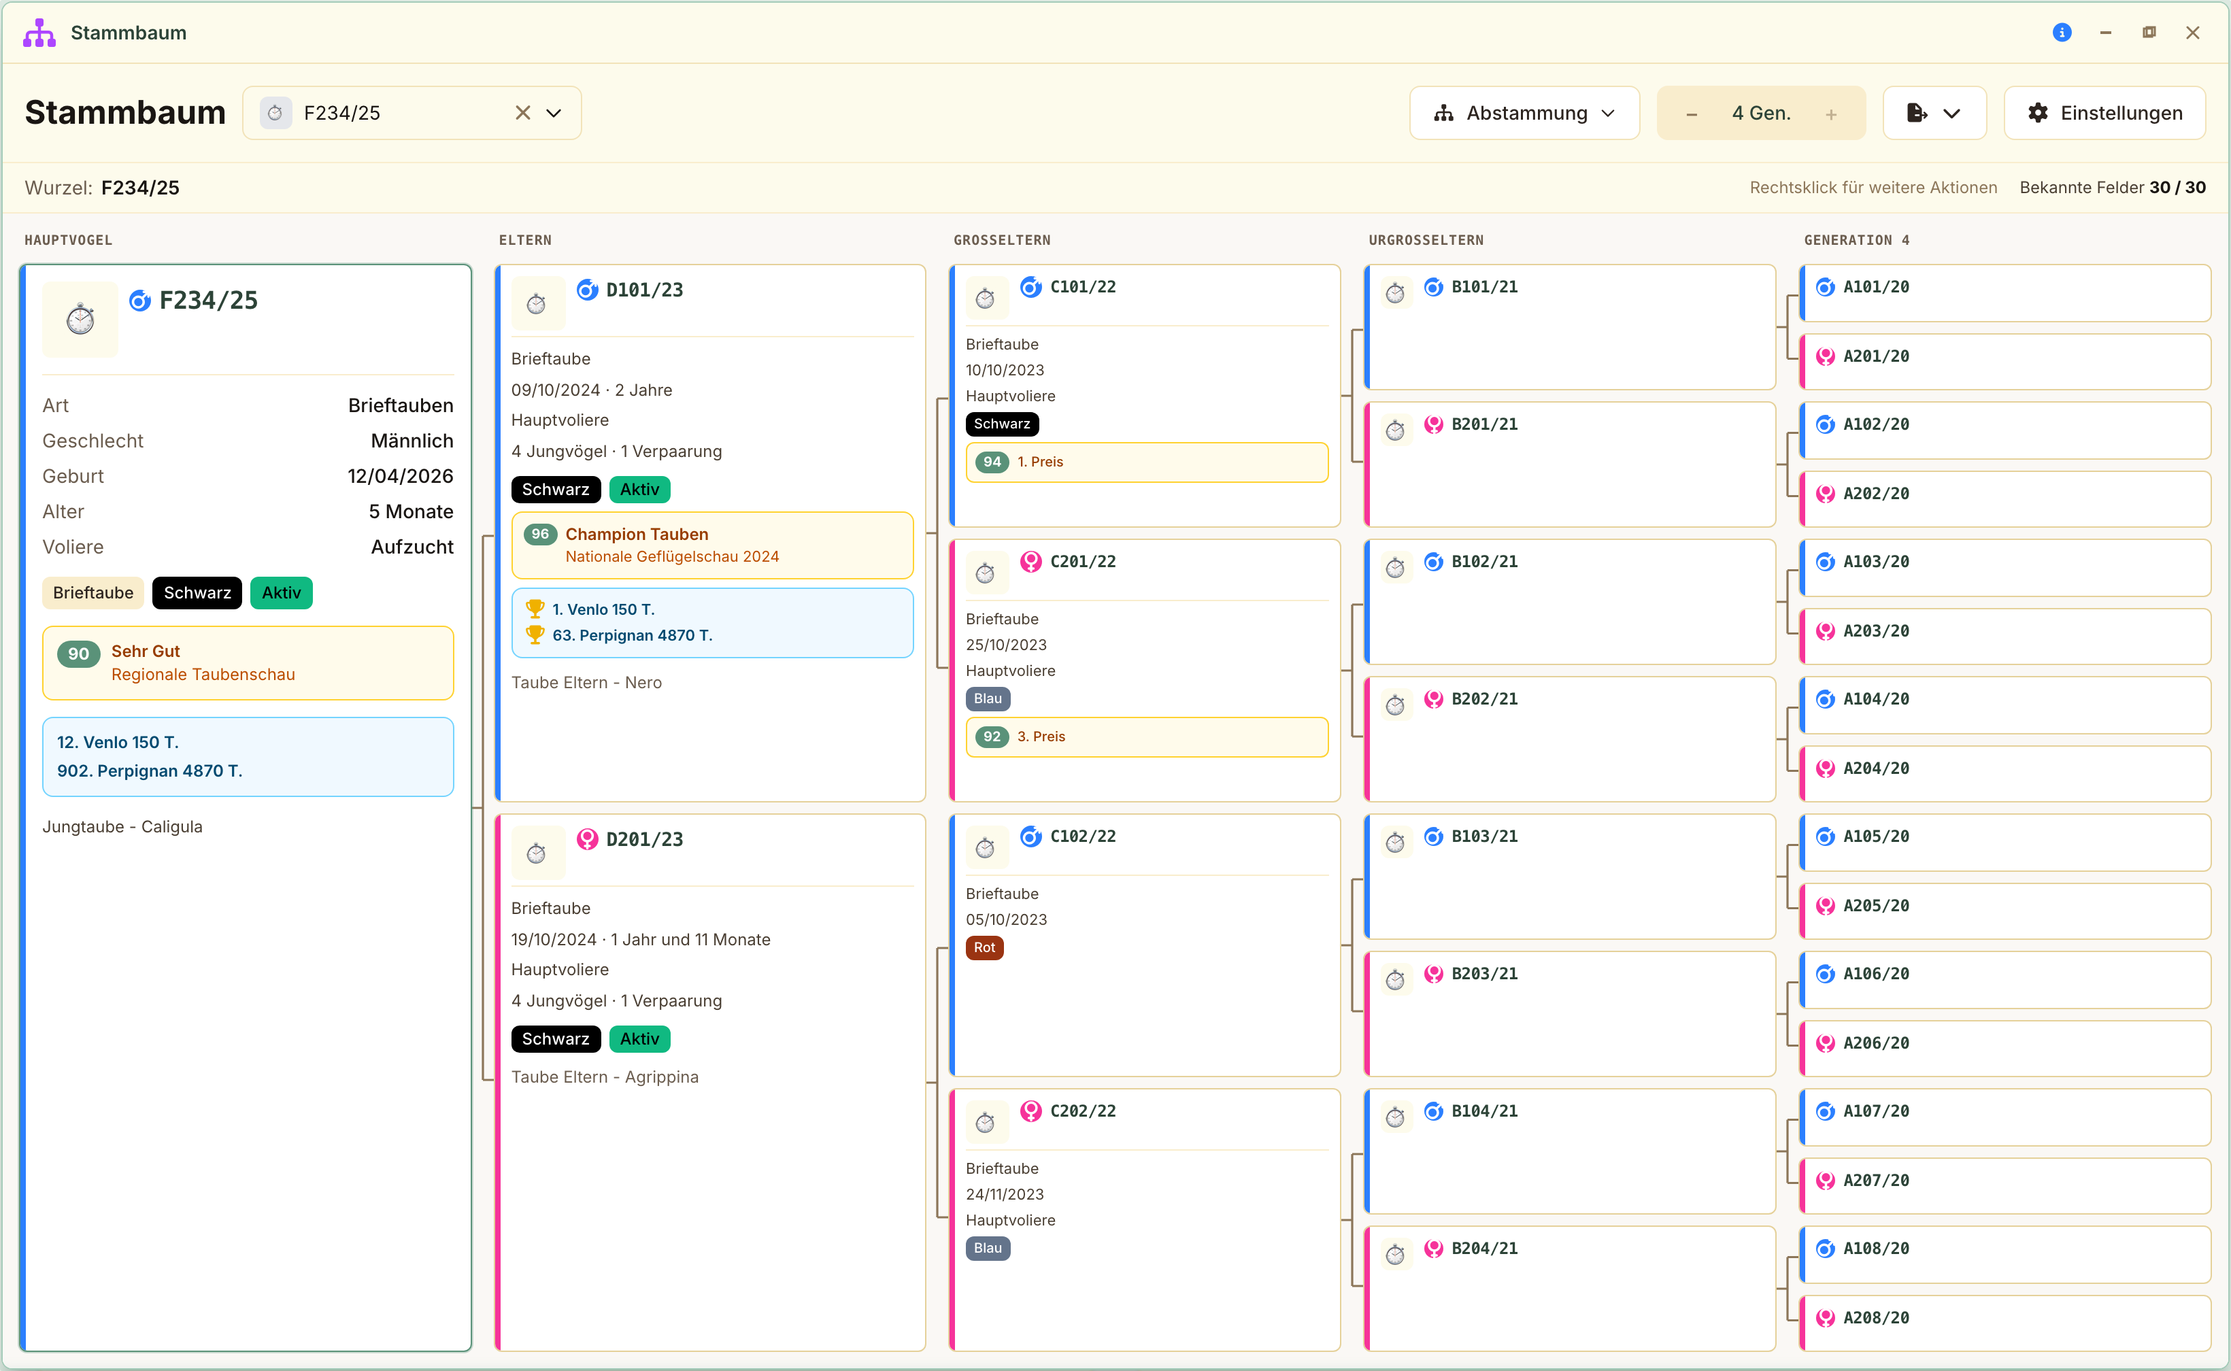Increase the generation count with plus
2231x1371 pixels.
pos(1831,114)
